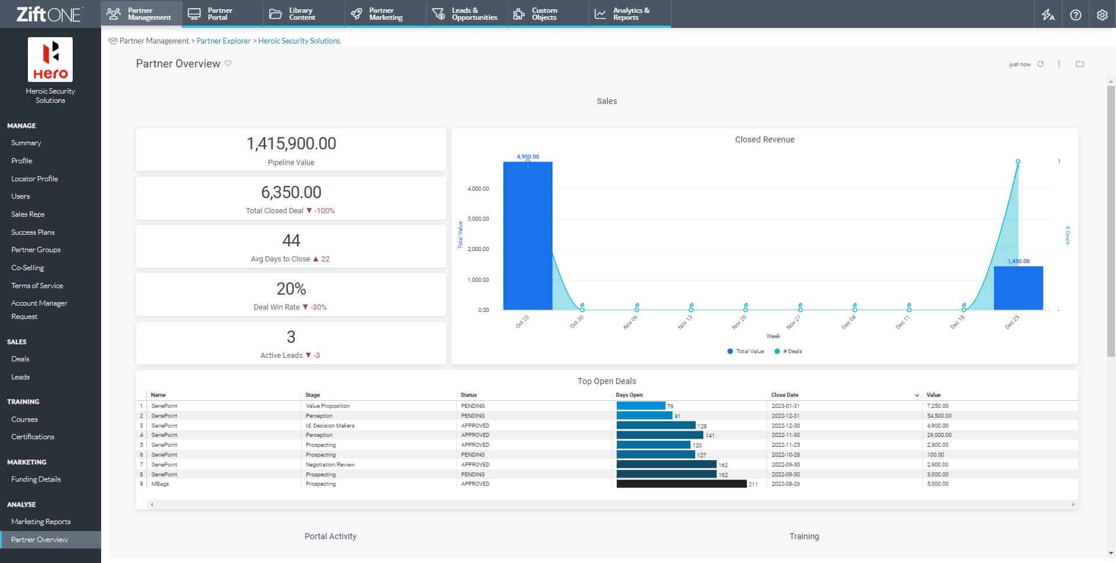Click the refresh dashboard icon
This screenshot has height=563, width=1116.
point(1040,64)
